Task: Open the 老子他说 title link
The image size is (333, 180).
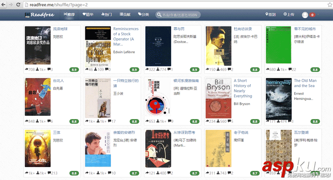Action: pos(241,132)
